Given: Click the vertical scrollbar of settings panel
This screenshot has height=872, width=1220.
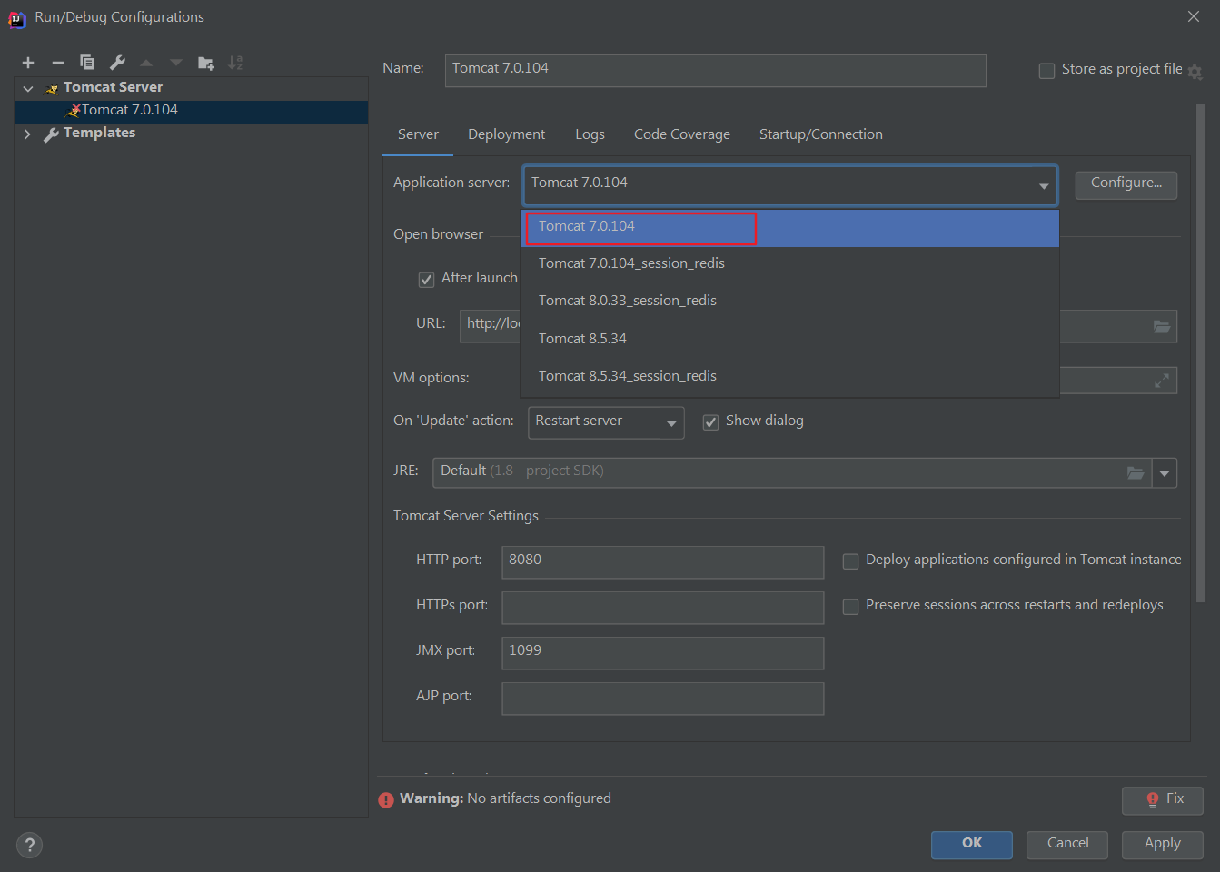Looking at the screenshot, I should click(1201, 352).
